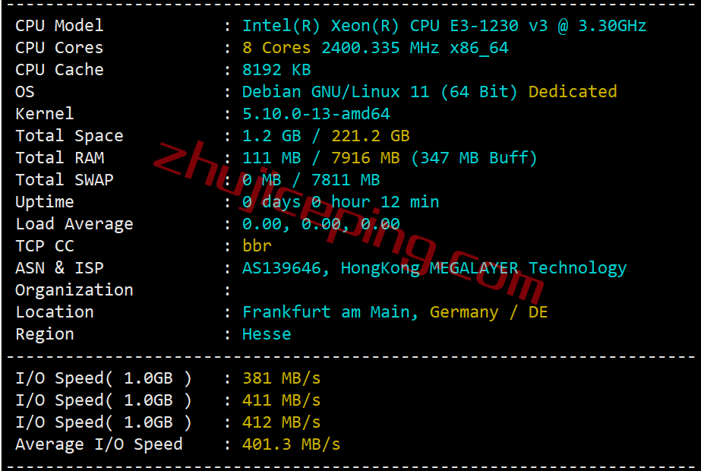Click the 'Organization' label
This screenshot has width=701, height=471.
tap(74, 290)
